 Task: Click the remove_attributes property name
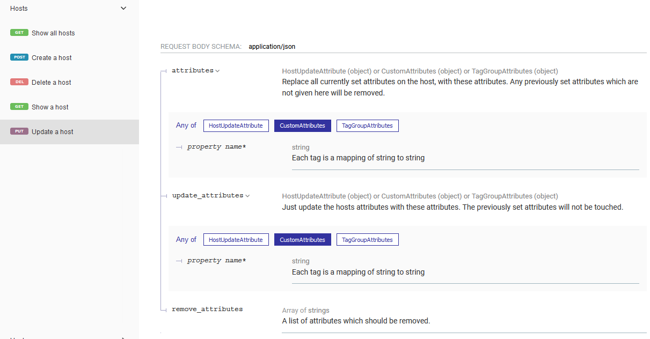(x=207, y=309)
